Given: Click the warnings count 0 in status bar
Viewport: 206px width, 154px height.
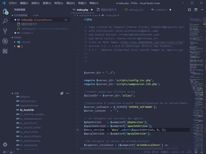Looking at the screenshot, I should [x=12, y=152].
